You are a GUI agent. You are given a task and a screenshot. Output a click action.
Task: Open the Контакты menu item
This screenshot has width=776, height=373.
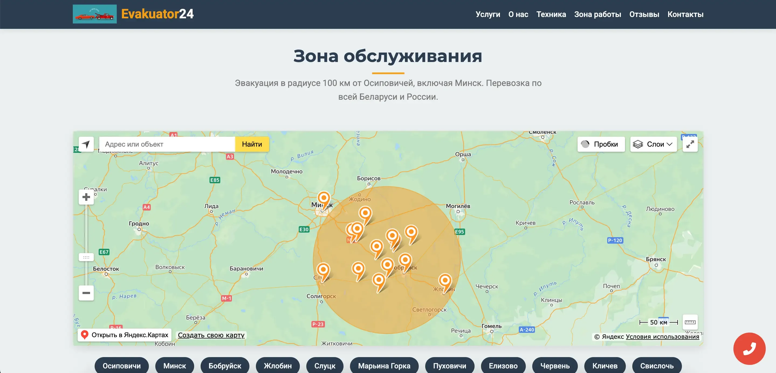(685, 14)
